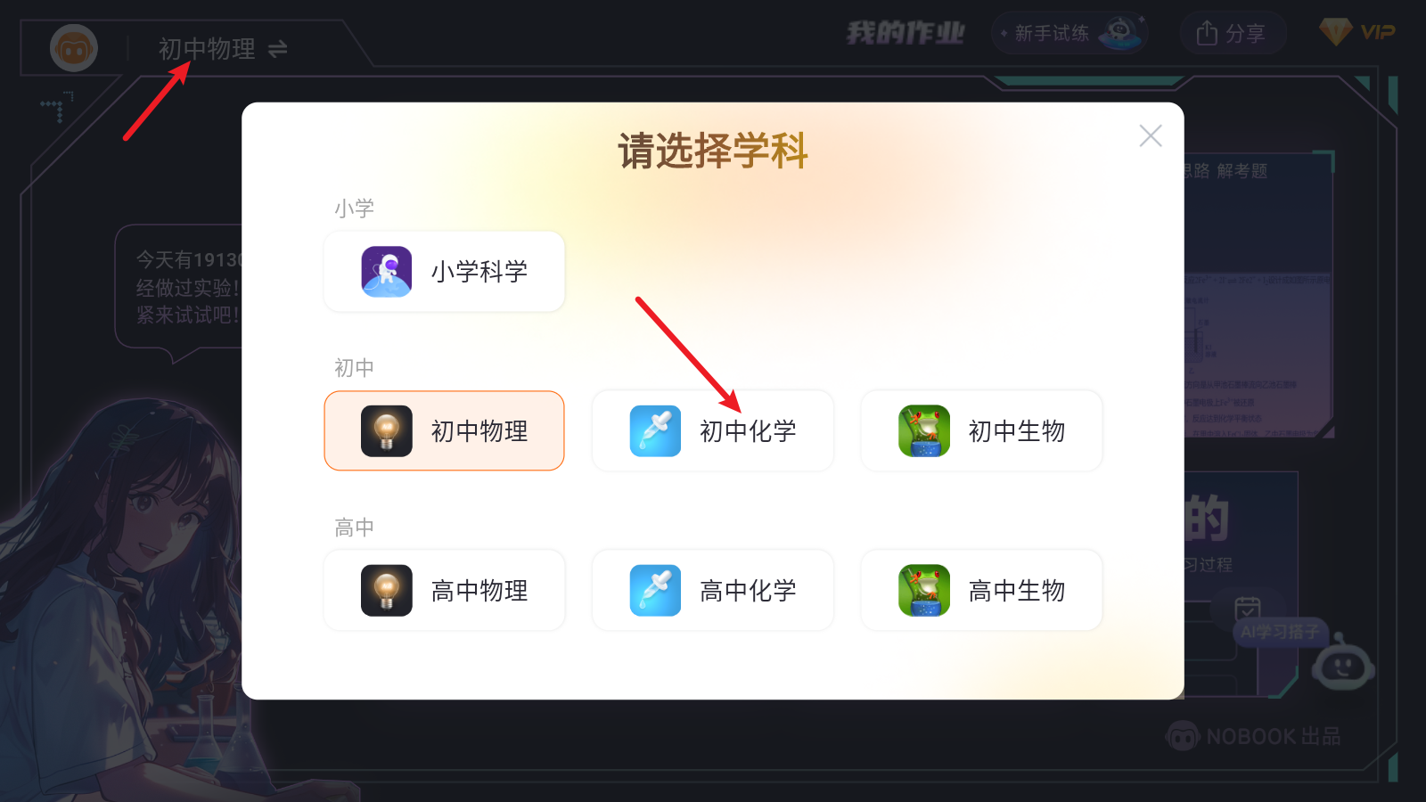Image resolution: width=1426 pixels, height=802 pixels.
Task: Click the 高中物理 light bulb icon
Action: [x=386, y=591]
